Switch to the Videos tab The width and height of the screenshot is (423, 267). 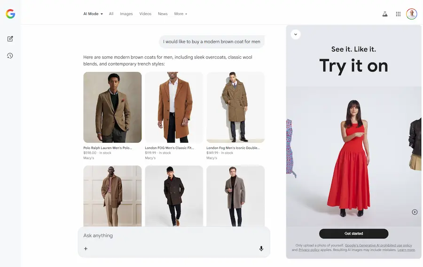point(145,14)
